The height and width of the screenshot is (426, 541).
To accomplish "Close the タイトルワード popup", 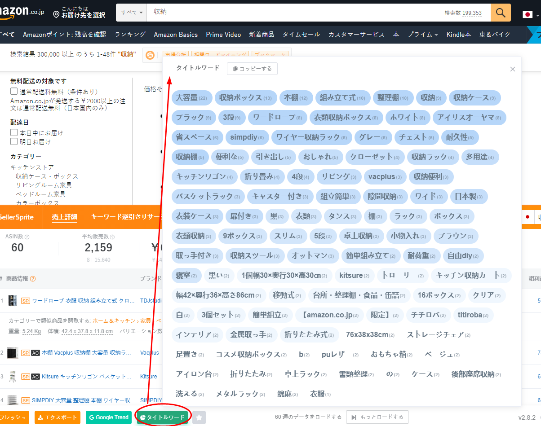I will 513,69.
